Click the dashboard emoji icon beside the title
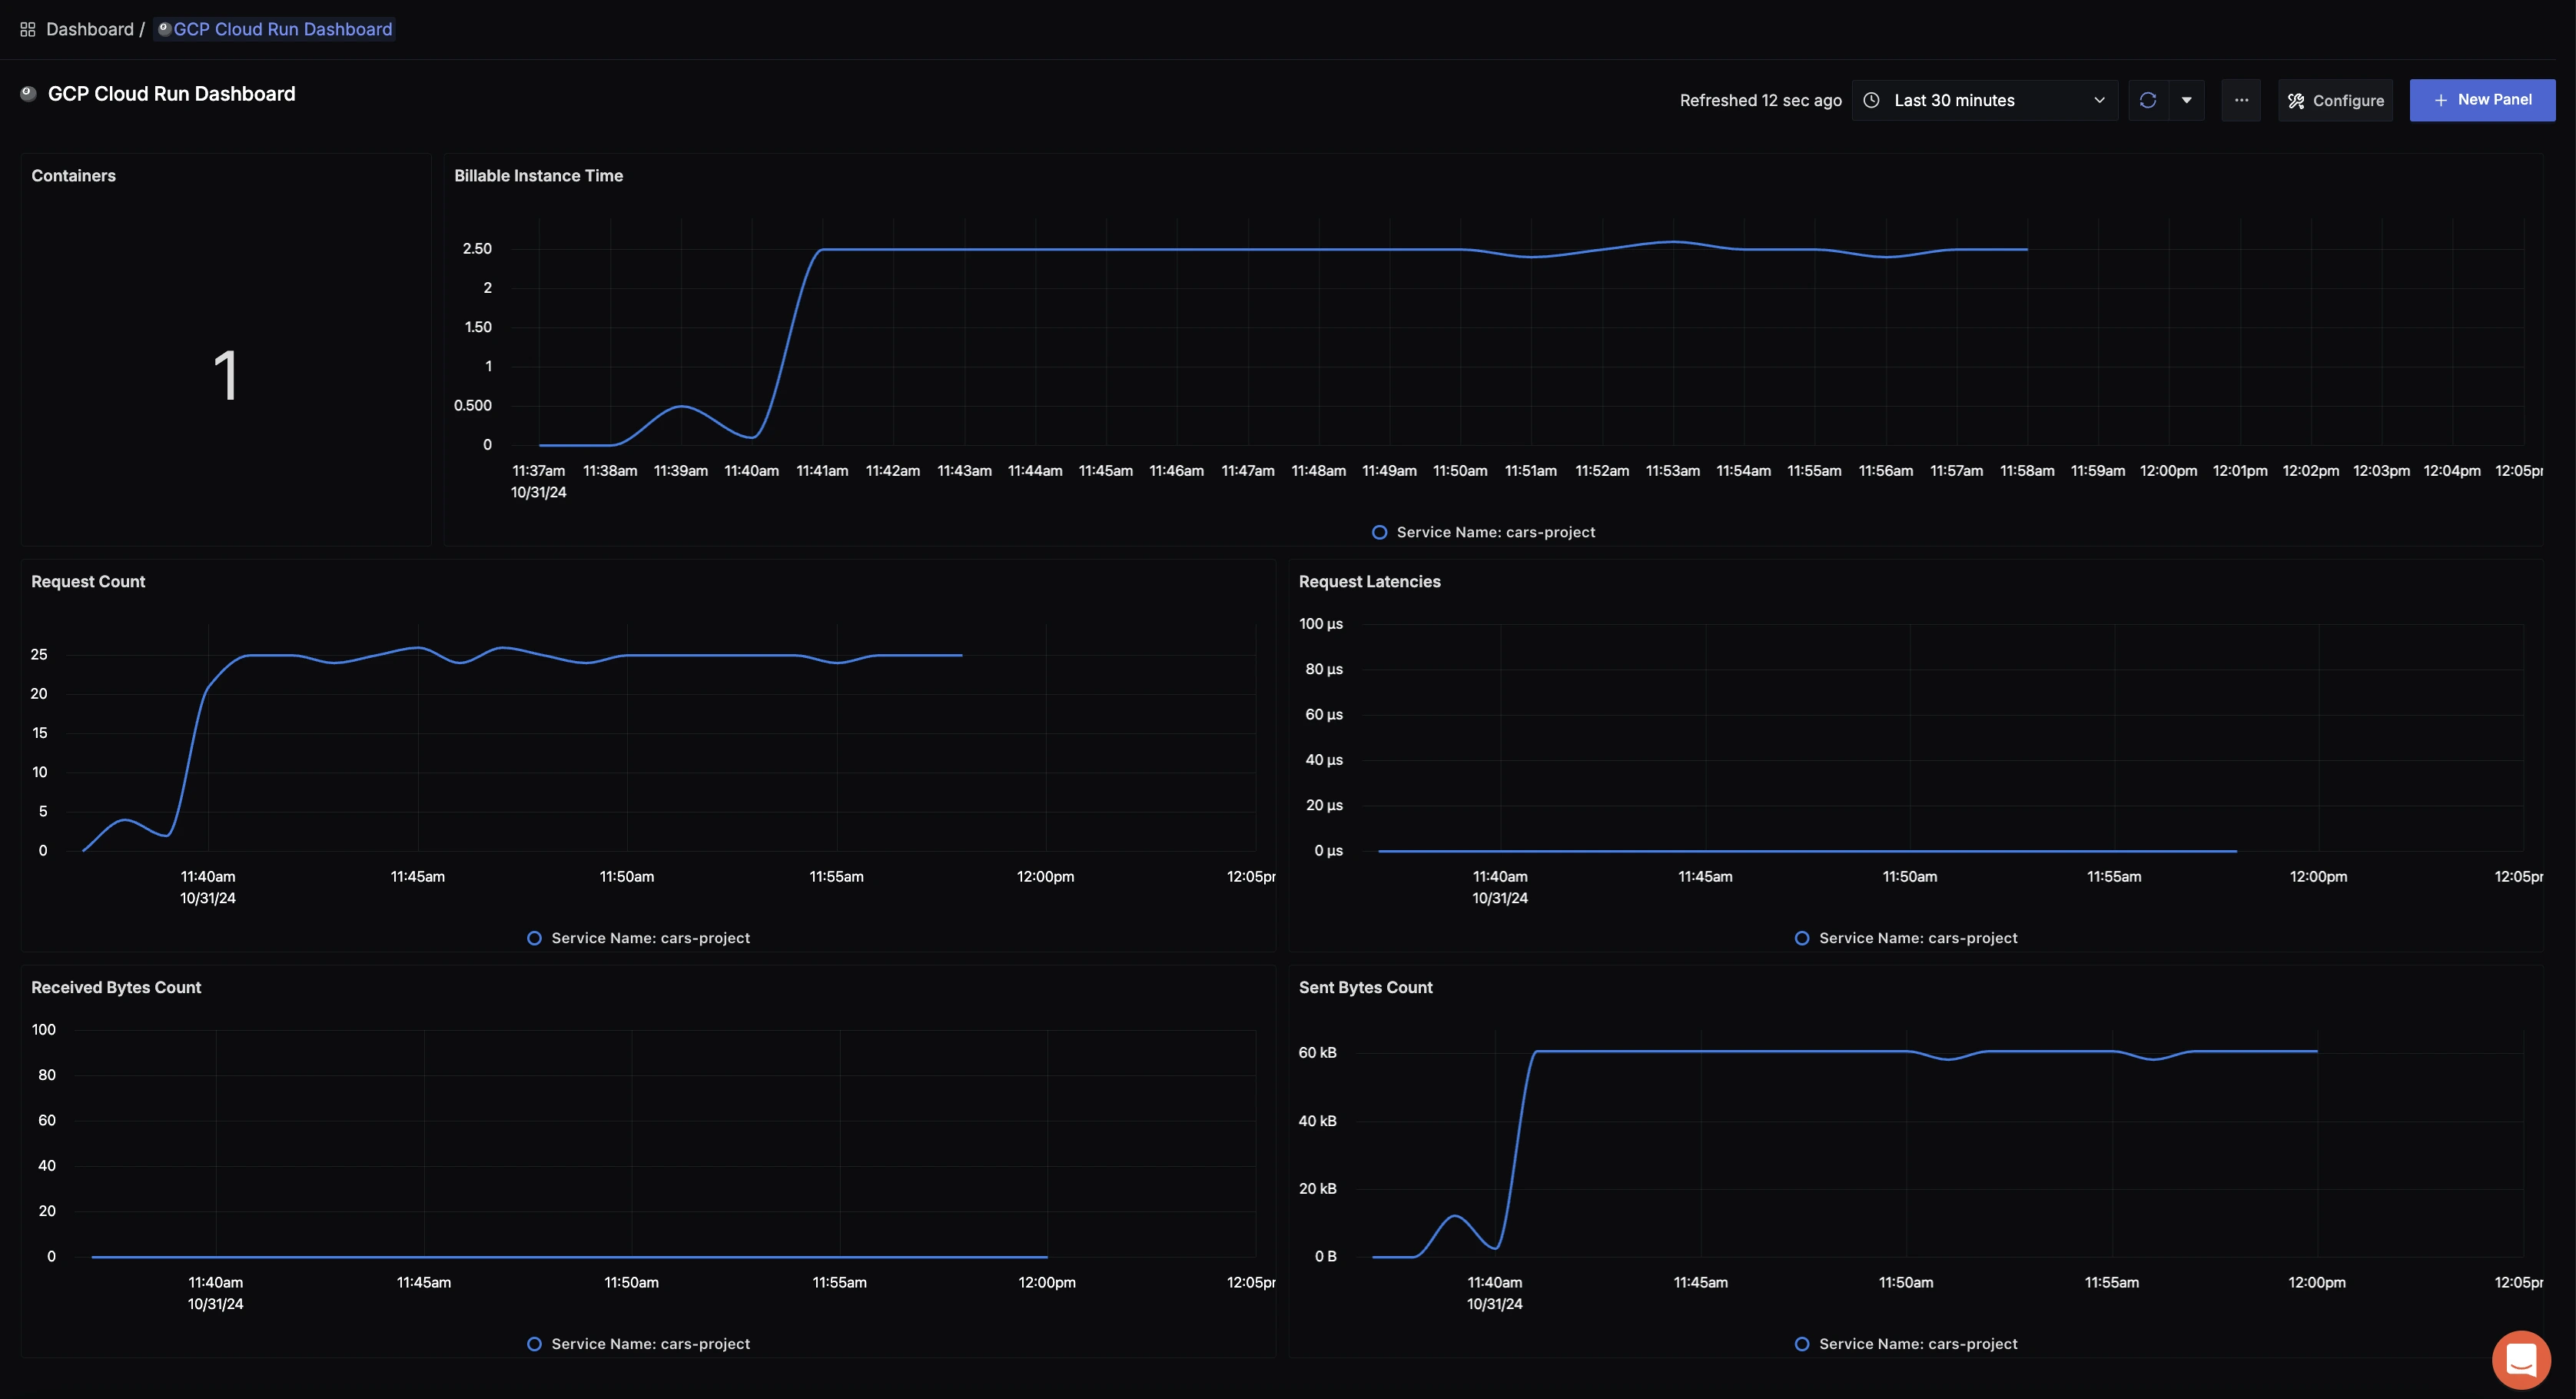Viewport: 2576px width, 1399px height. (29, 94)
